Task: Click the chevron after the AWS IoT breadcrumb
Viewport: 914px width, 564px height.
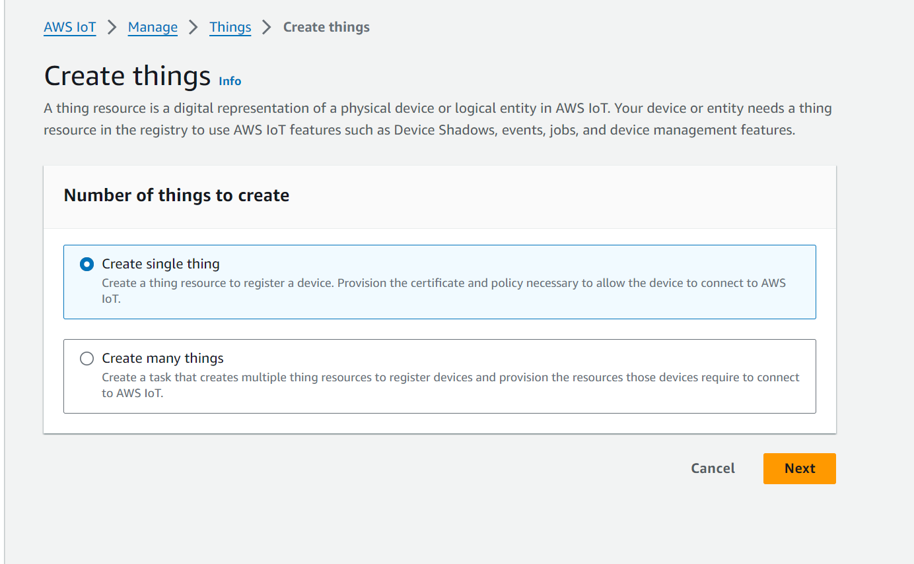Action: coord(112,27)
